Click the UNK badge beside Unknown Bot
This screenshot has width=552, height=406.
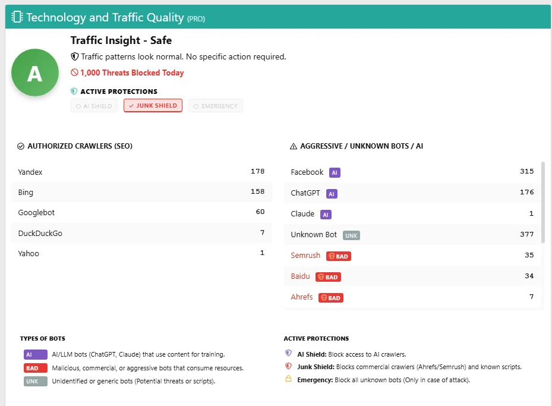pos(351,235)
